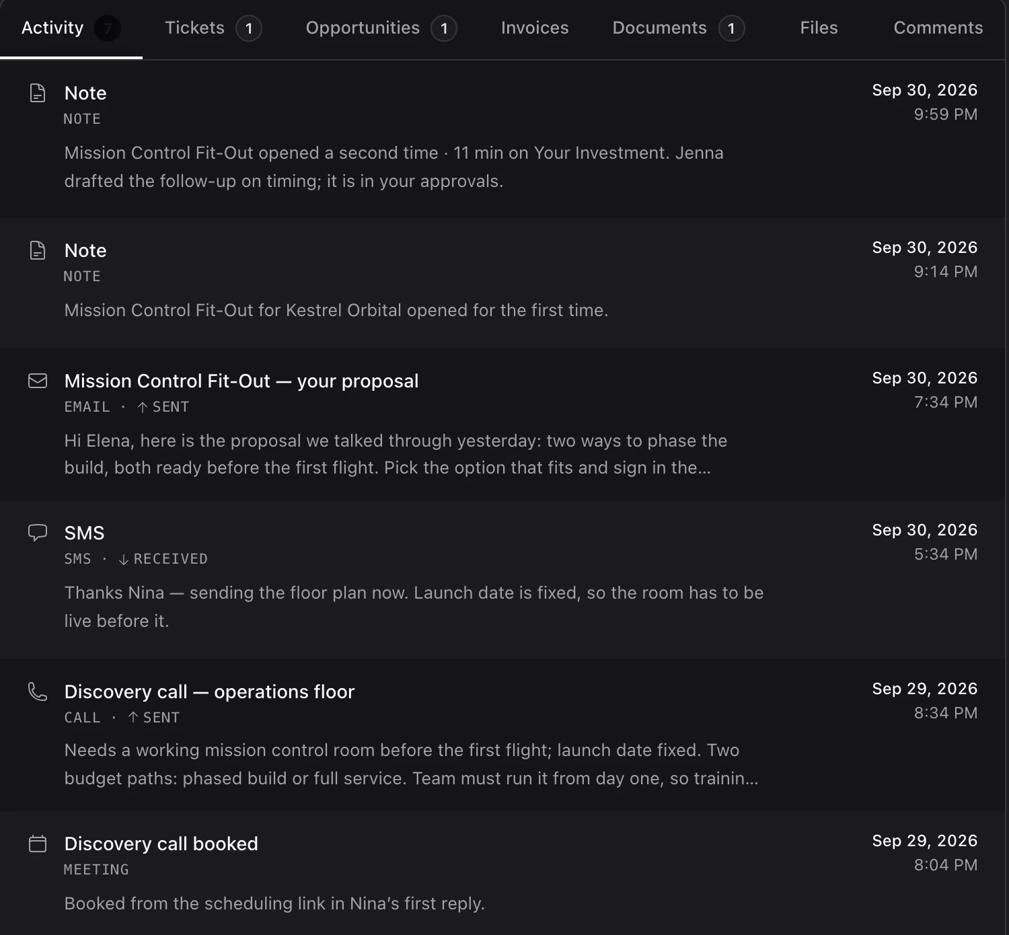1009x935 pixels.
Task: Open the SMS entry title
Action: tap(84, 533)
